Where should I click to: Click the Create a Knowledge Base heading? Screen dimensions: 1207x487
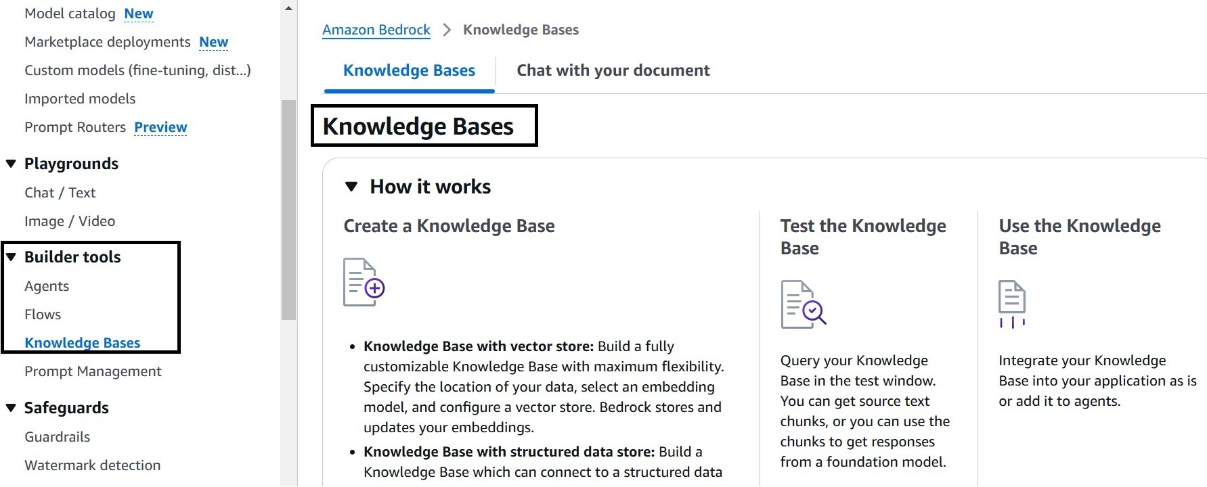pyautogui.click(x=449, y=226)
